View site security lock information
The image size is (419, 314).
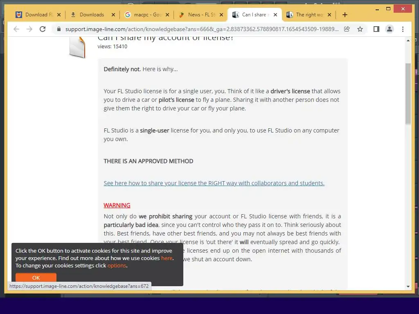pos(59,29)
